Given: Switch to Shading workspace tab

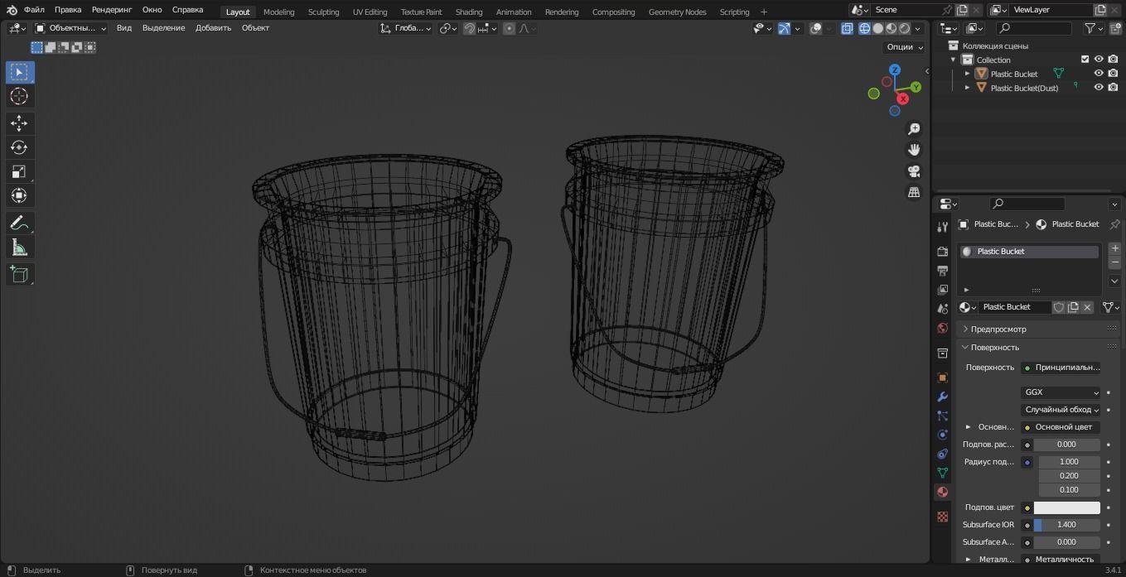Looking at the screenshot, I should (469, 12).
